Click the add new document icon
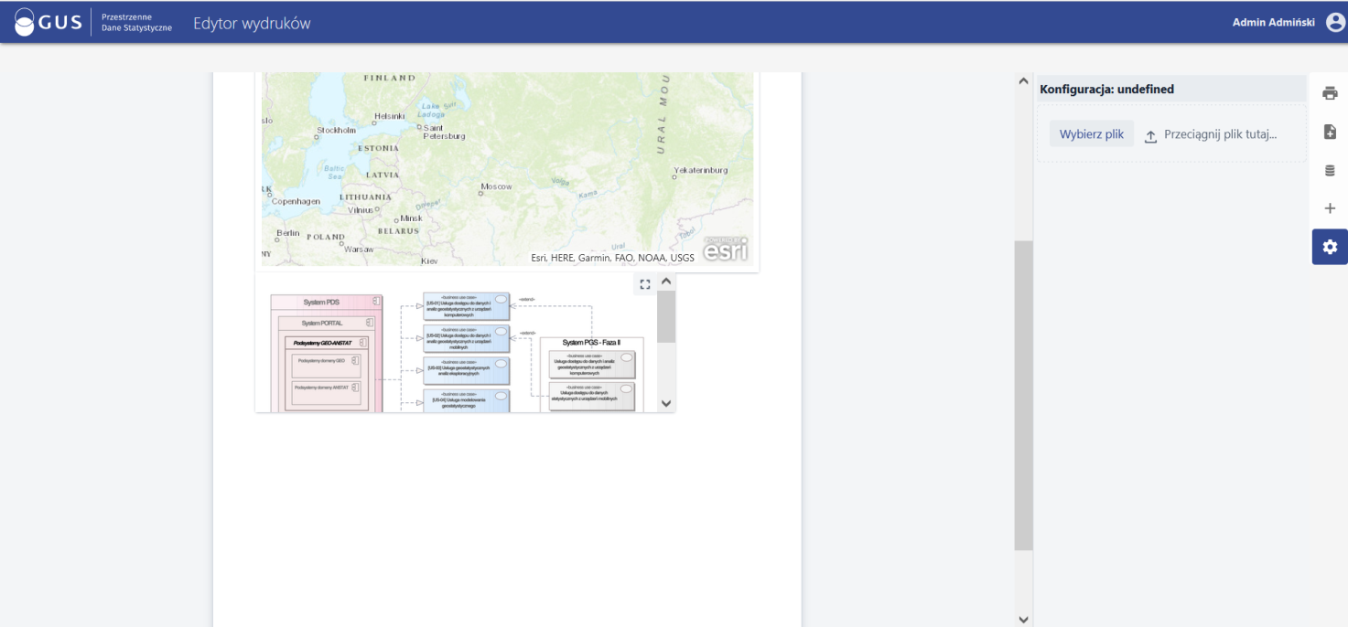Image resolution: width=1348 pixels, height=627 pixels. [x=1330, y=133]
